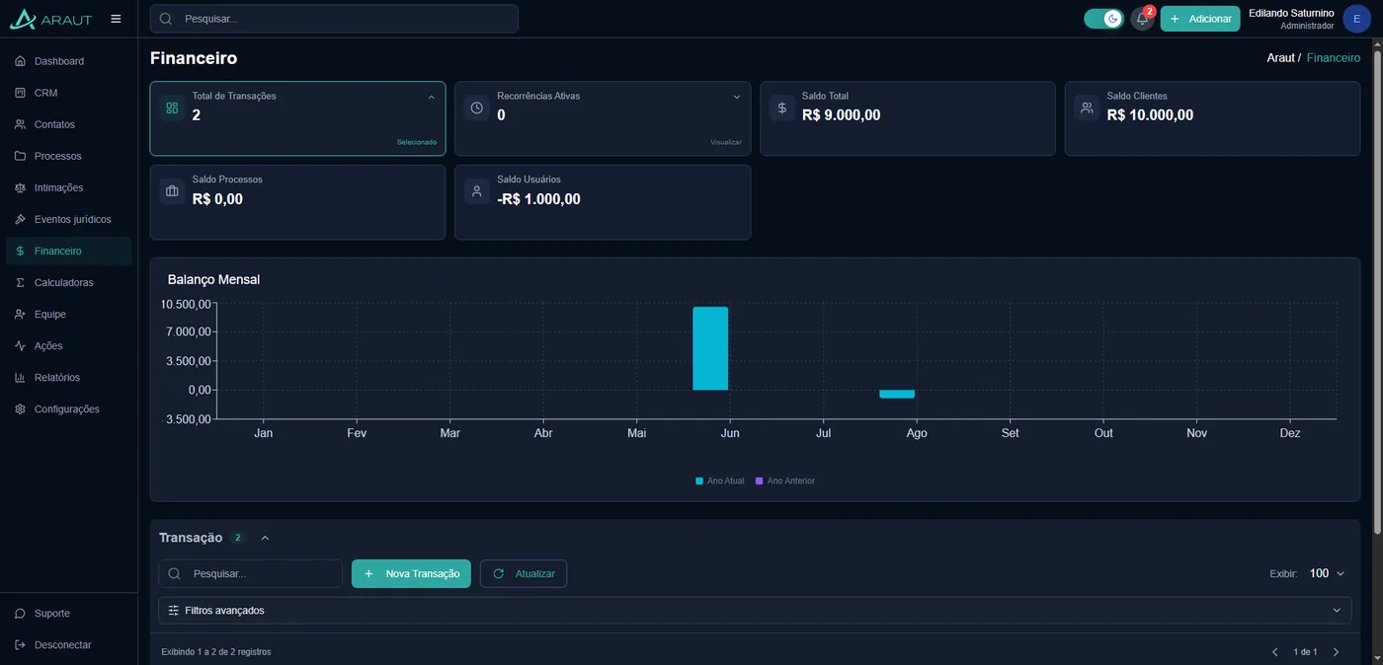
Task: Click the Nova Transação button
Action: coord(411,573)
